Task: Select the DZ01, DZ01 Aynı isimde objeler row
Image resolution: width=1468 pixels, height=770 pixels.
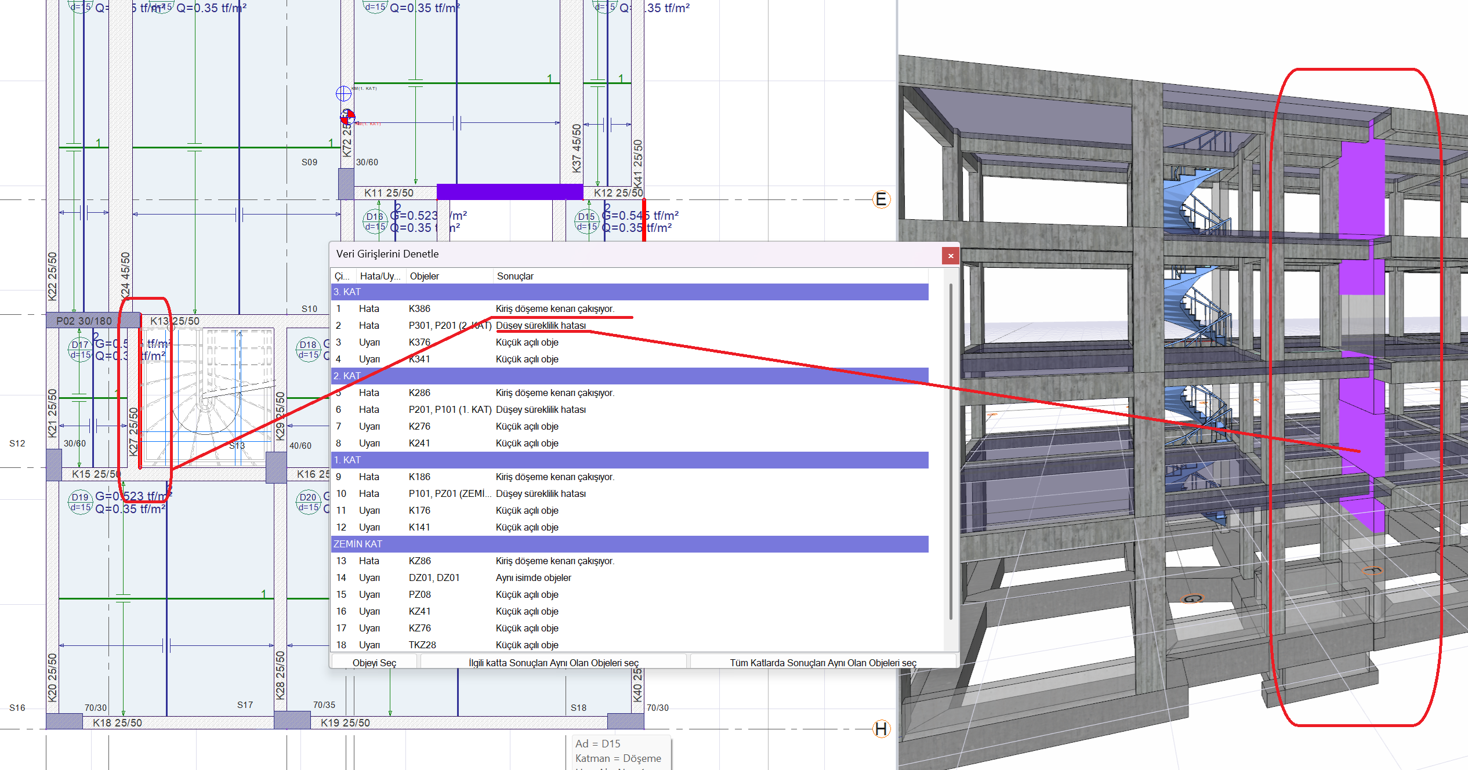Action: [x=630, y=577]
